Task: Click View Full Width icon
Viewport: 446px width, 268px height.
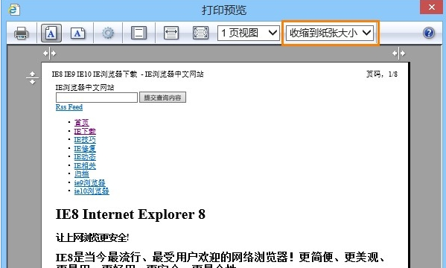Action: coord(171,33)
